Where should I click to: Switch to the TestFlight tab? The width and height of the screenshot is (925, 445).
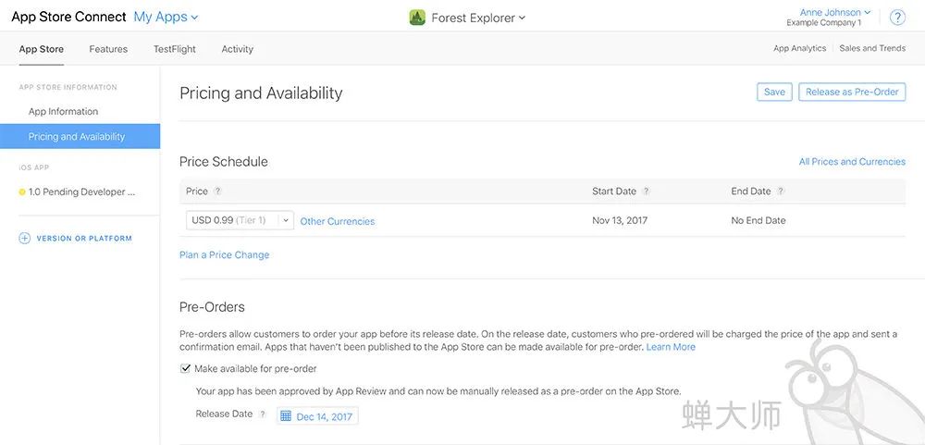coord(175,49)
